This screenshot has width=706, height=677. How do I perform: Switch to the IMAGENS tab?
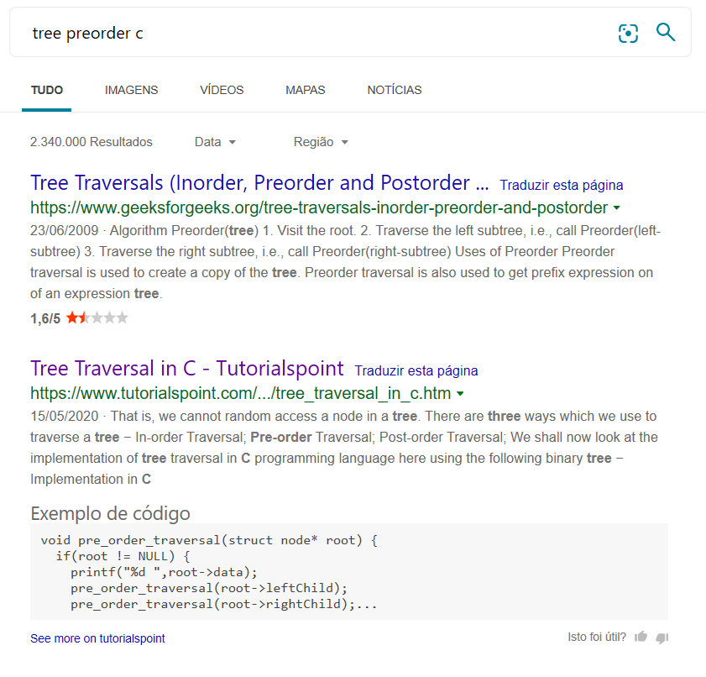click(132, 90)
